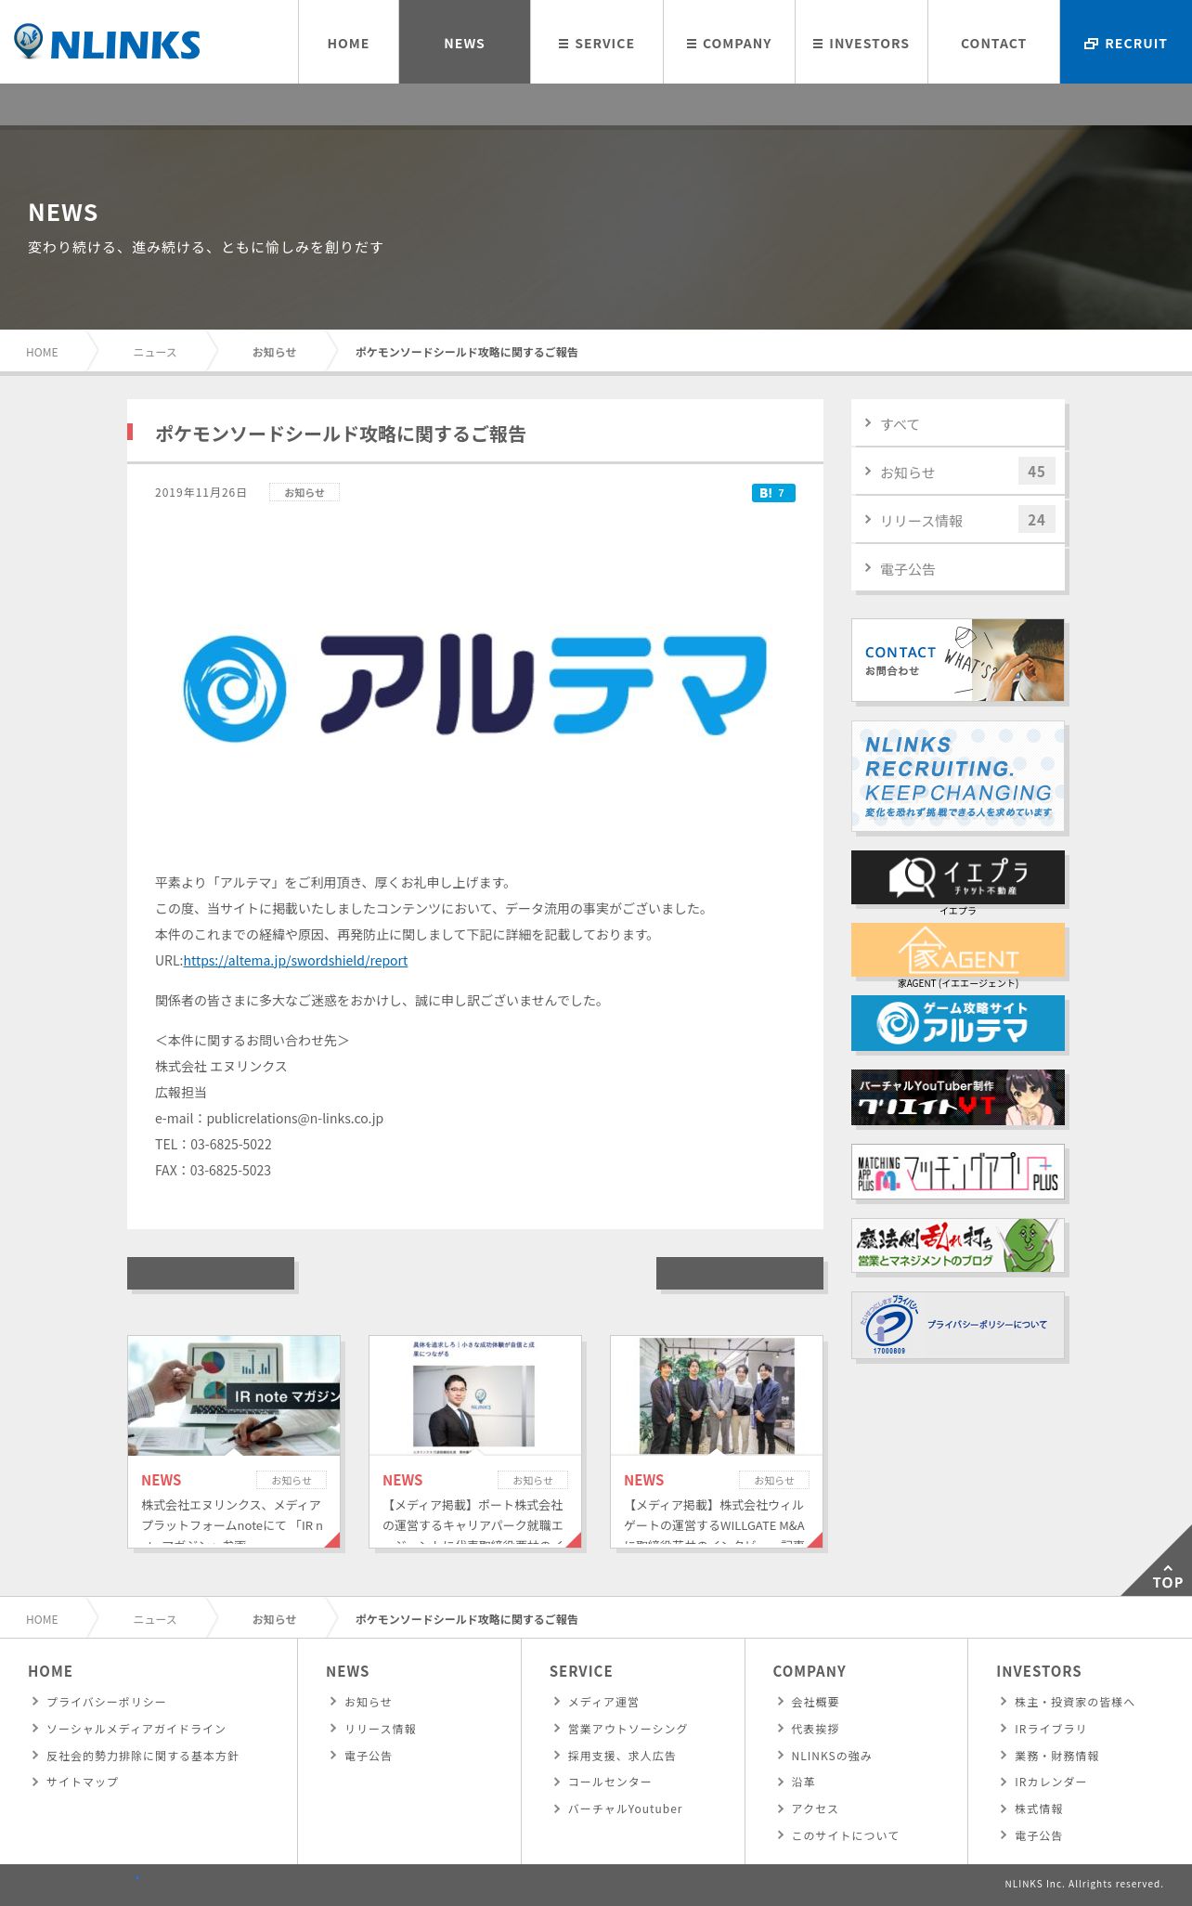Click the previous article button on left
This screenshot has height=1906, width=1192.
tap(211, 1273)
